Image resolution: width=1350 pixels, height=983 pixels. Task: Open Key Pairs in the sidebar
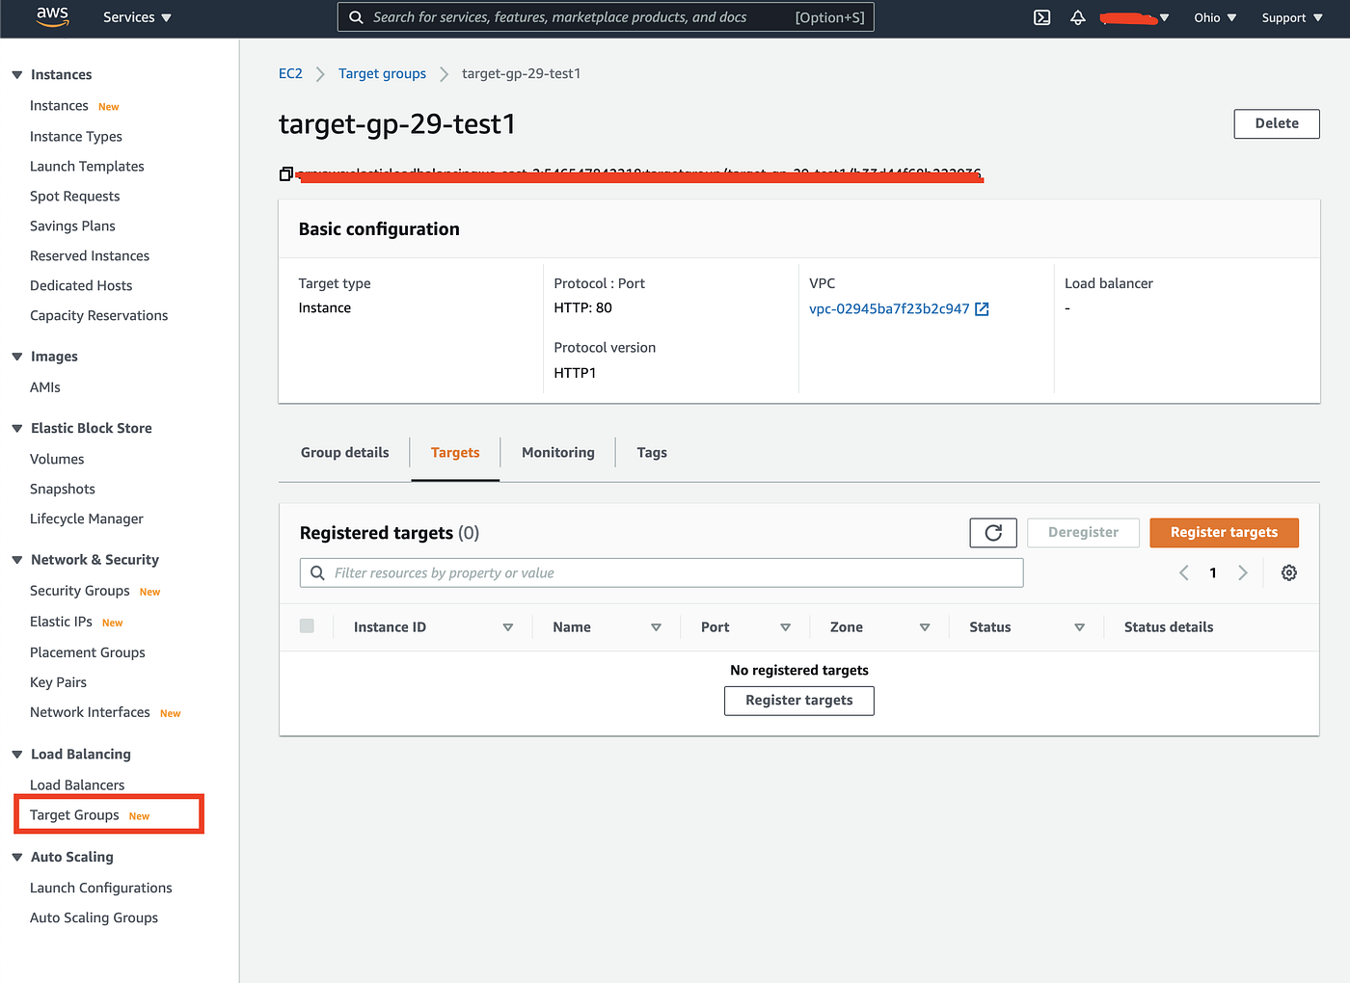(58, 682)
